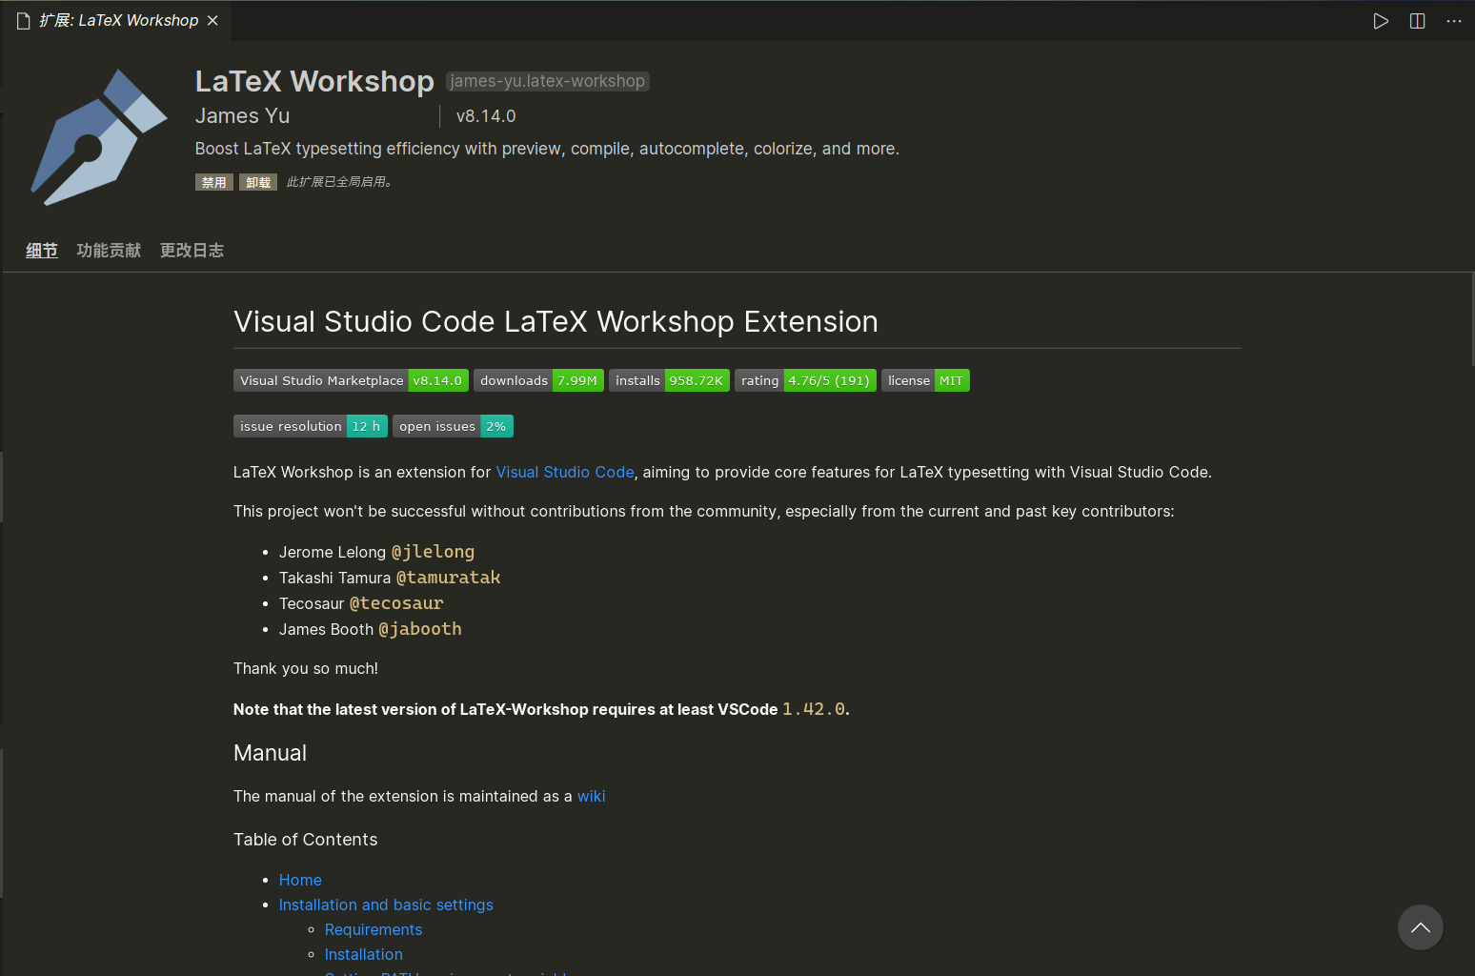Click the LaTeX Workshop pen logo
Screen dimensions: 1475x976
[x=99, y=137]
